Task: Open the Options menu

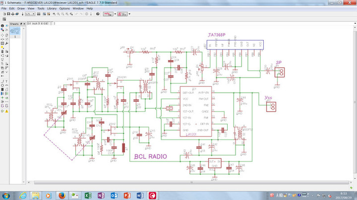Action: [64, 8]
